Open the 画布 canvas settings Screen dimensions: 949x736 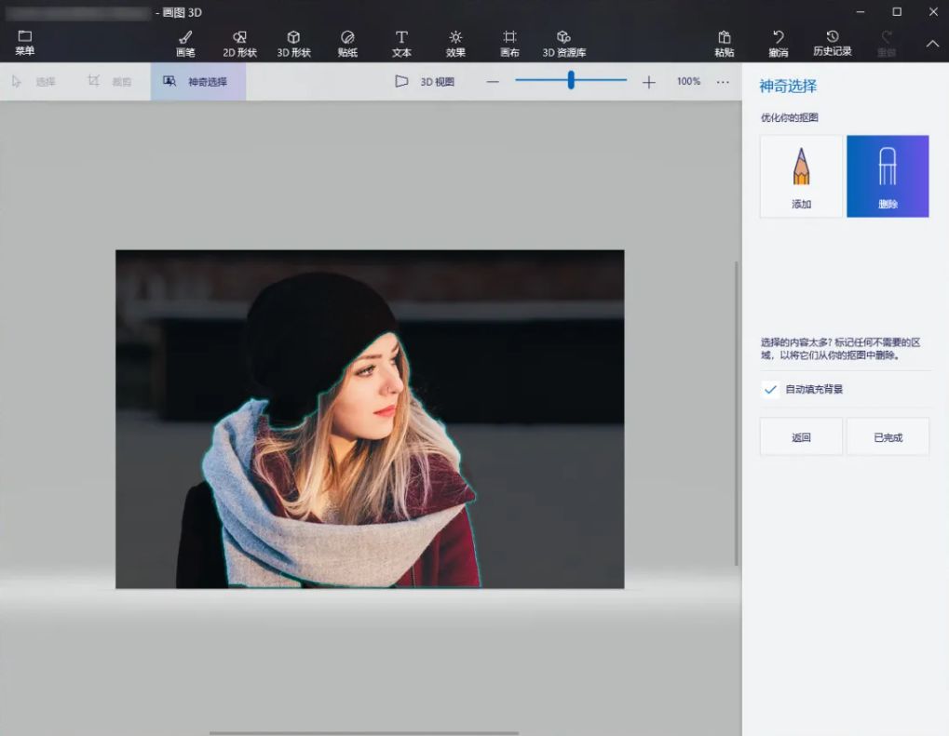[509, 44]
